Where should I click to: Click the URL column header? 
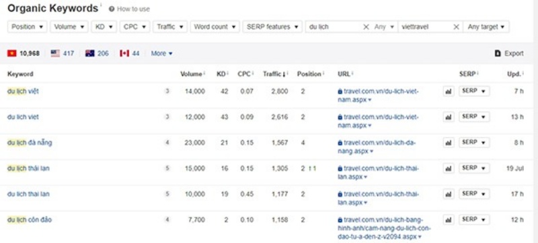(344, 74)
